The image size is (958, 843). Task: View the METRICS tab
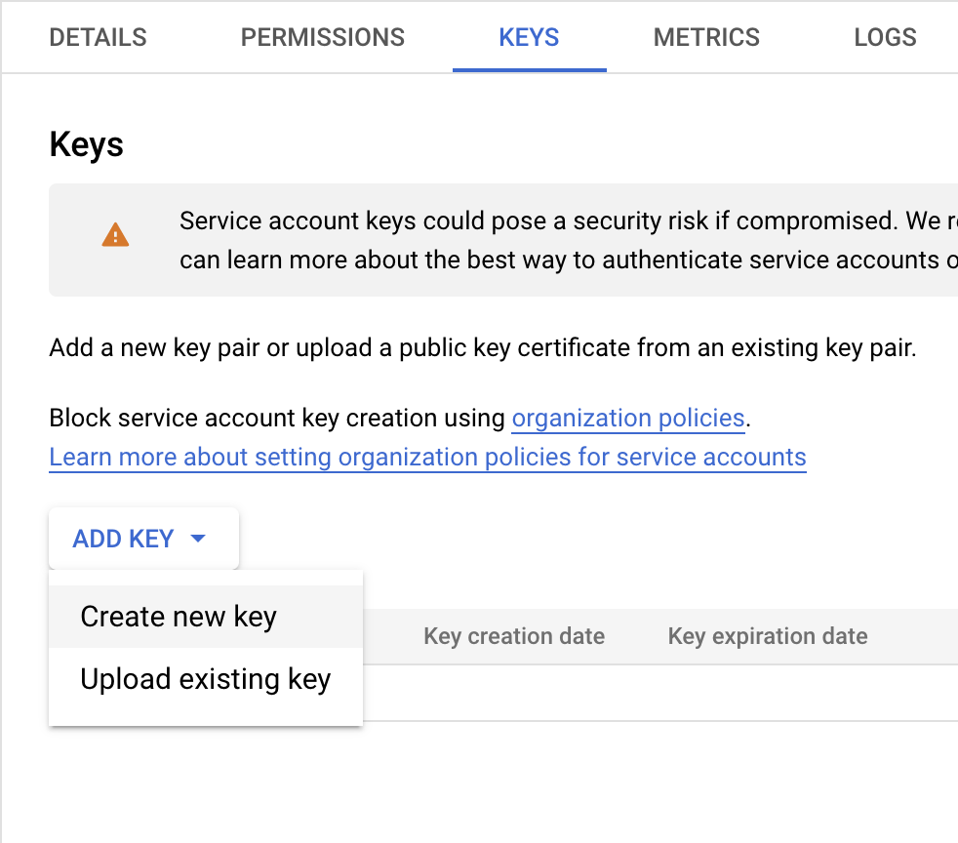(706, 37)
